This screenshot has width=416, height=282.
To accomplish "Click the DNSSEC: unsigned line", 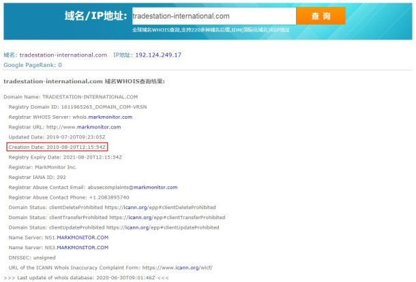I will pyautogui.click(x=32, y=257).
